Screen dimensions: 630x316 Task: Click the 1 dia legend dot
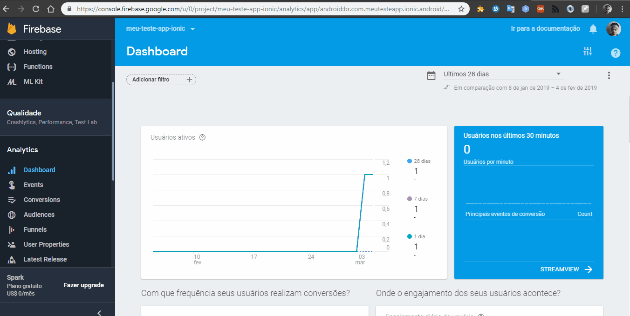coord(410,236)
